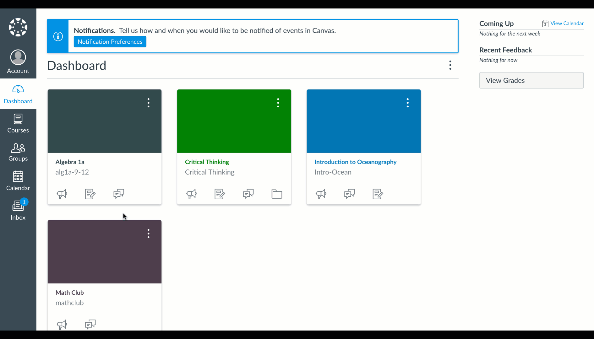Click the Critical Thinking subtitle text

coord(210,172)
